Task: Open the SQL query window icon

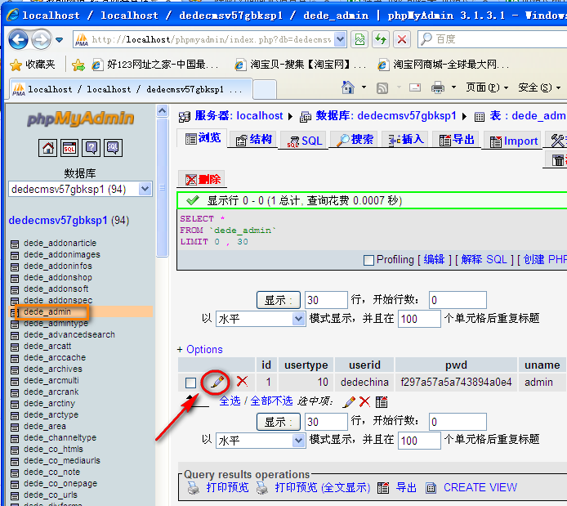Action: pos(69,148)
